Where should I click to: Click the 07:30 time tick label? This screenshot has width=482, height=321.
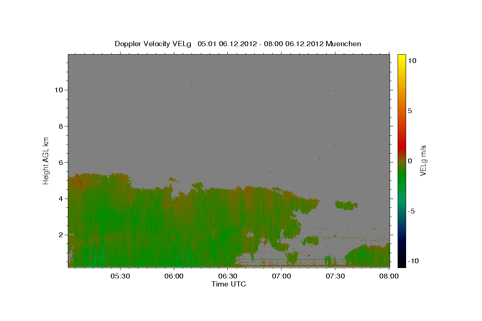[x=335, y=277]
